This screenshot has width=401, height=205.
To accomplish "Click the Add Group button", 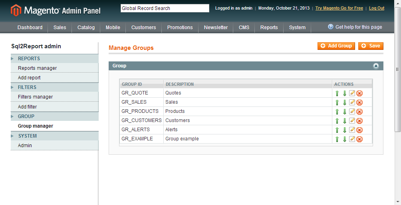I will (336, 46).
